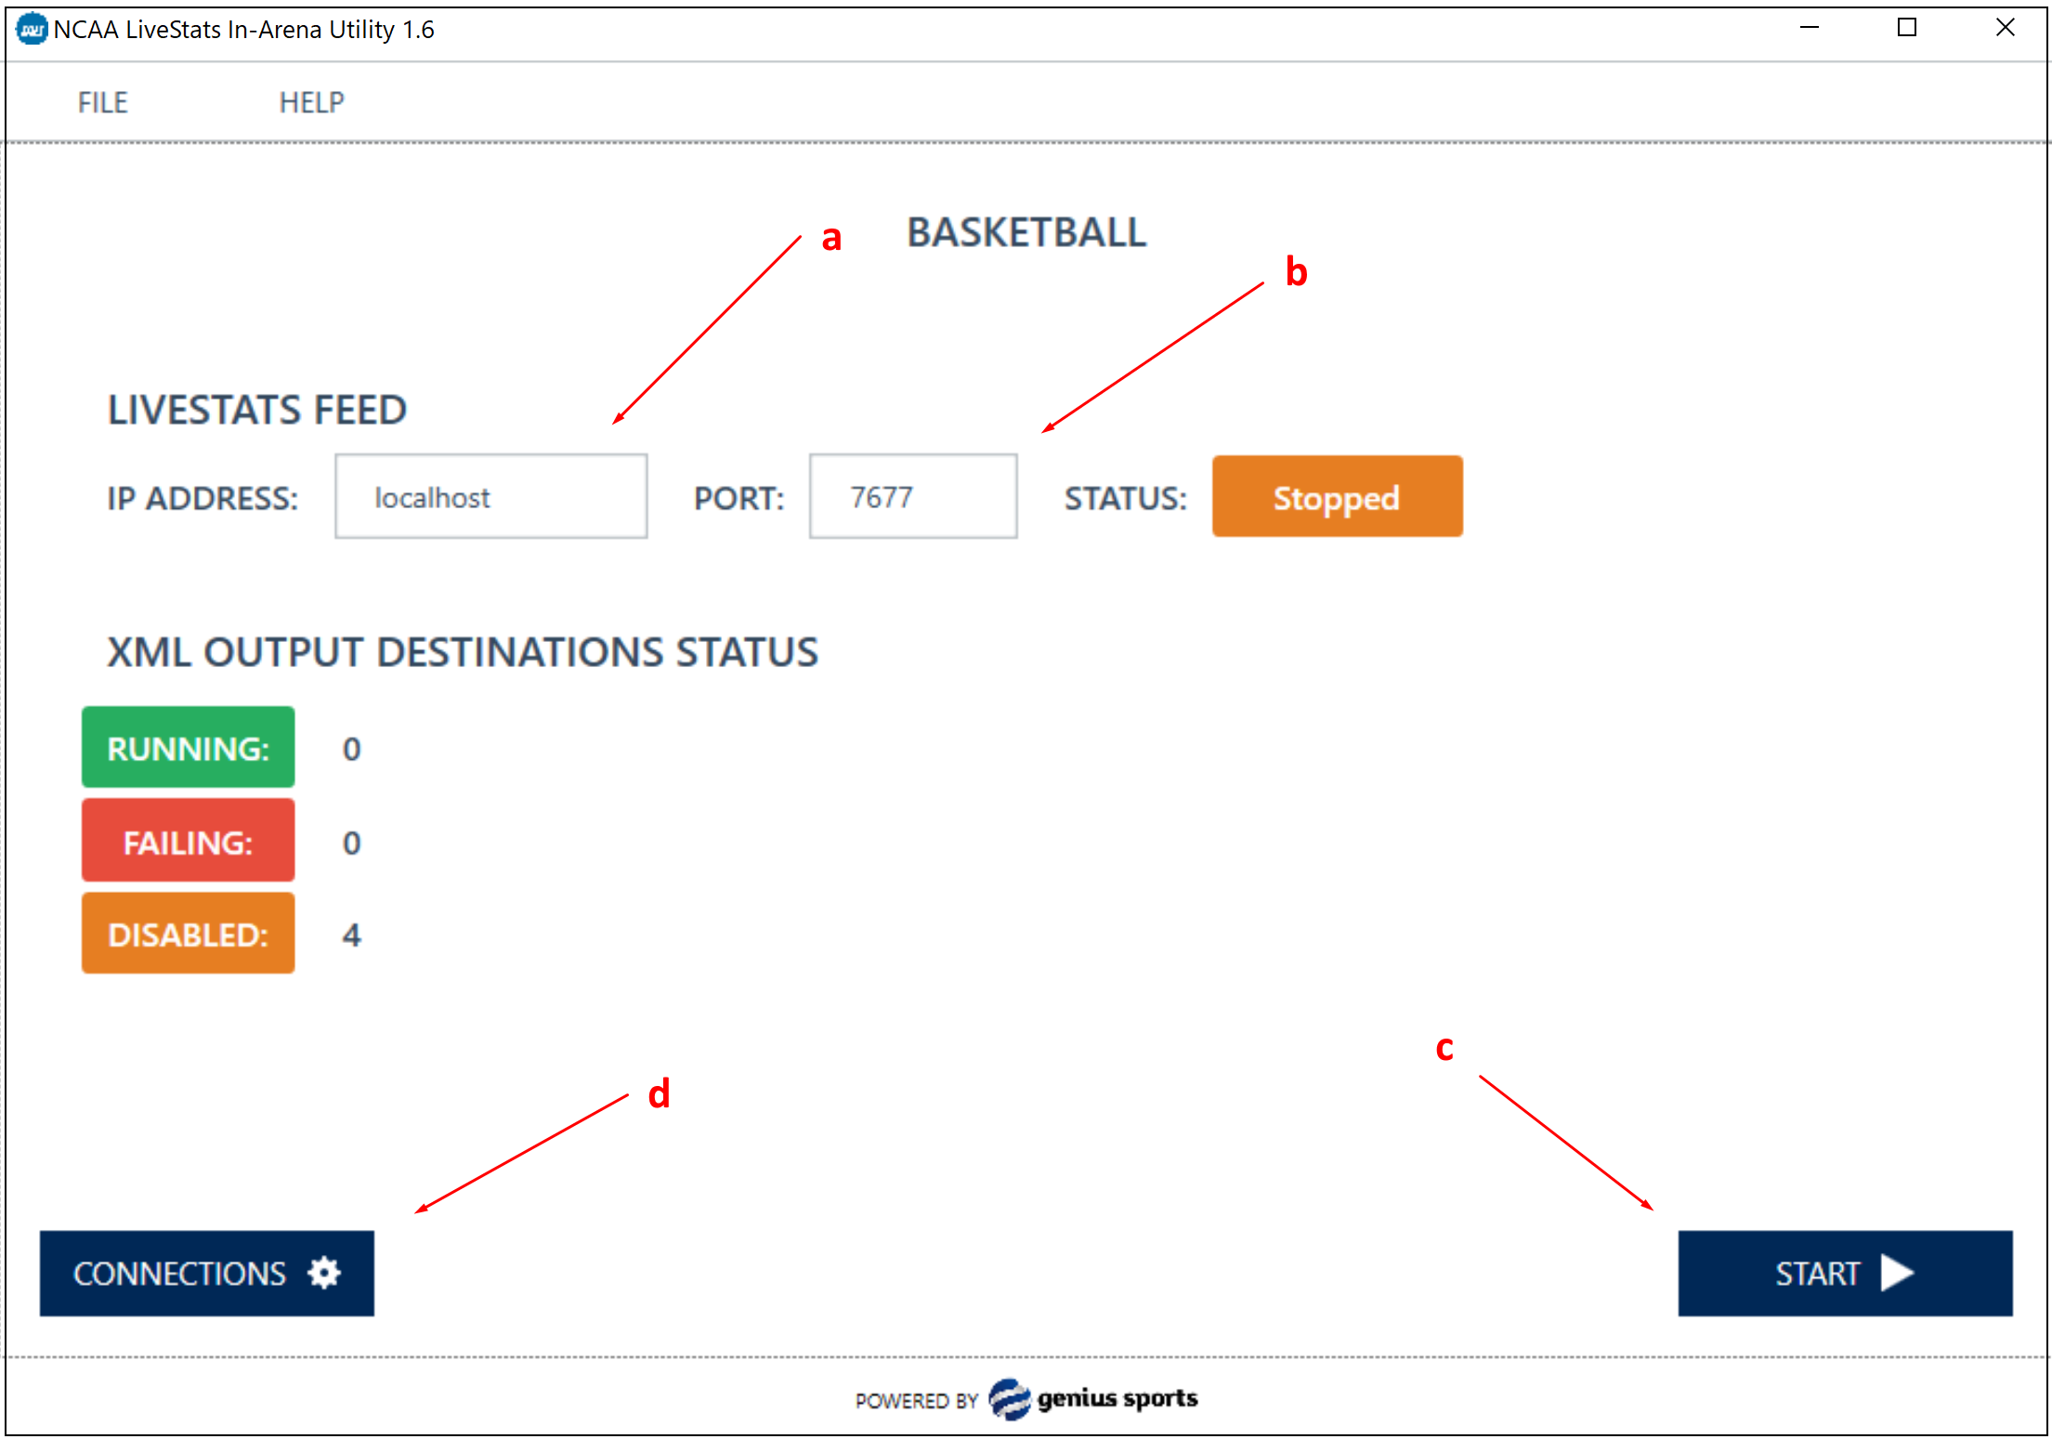Click the red FAILING label
The height and width of the screenshot is (1439, 2052).
pos(188,841)
